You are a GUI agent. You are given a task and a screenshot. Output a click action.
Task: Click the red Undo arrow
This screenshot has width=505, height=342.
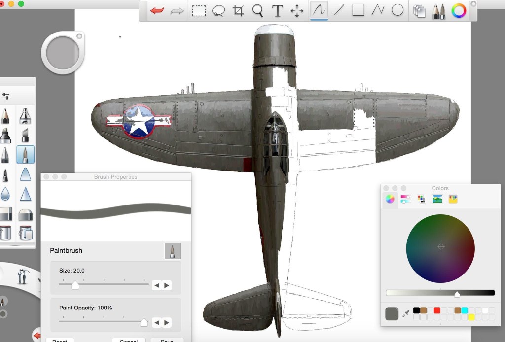pyautogui.click(x=157, y=10)
